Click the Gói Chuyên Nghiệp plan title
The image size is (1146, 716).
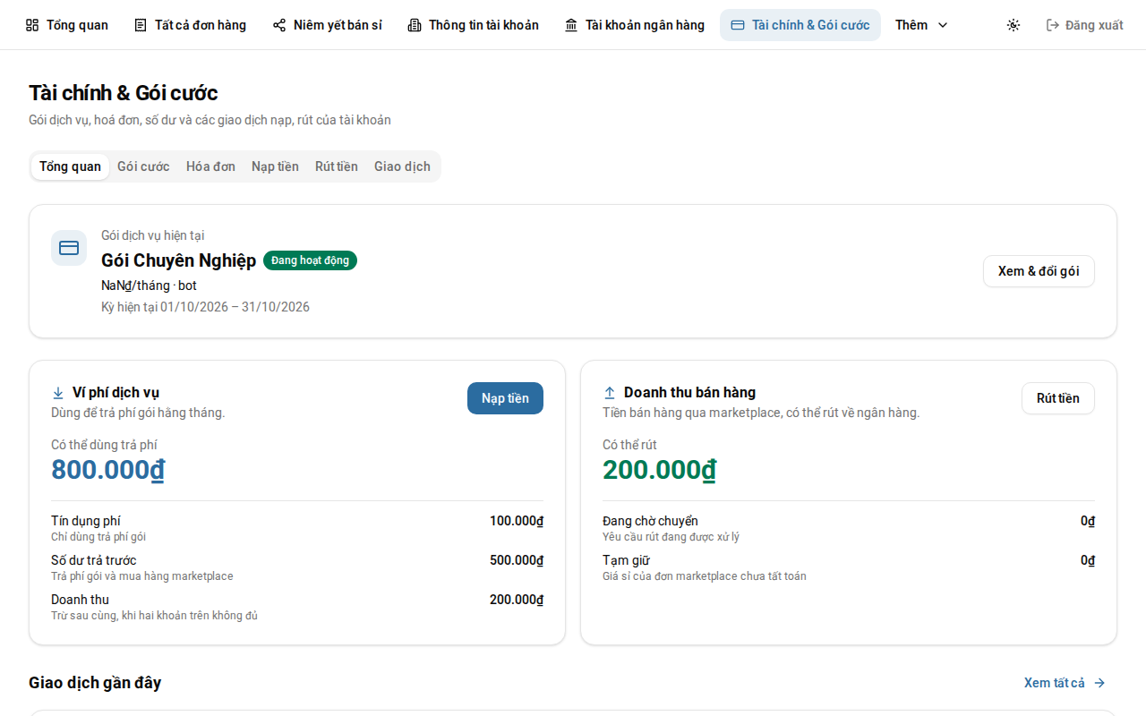[178, 260]
